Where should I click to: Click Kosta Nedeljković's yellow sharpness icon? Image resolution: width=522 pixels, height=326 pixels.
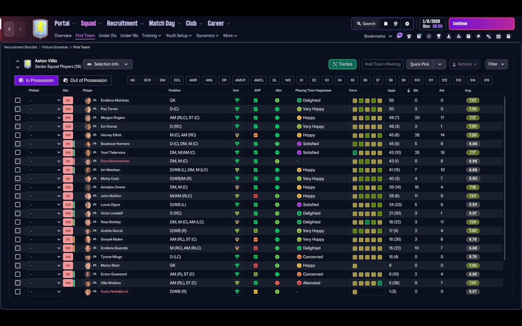click(x=256, y=292)
